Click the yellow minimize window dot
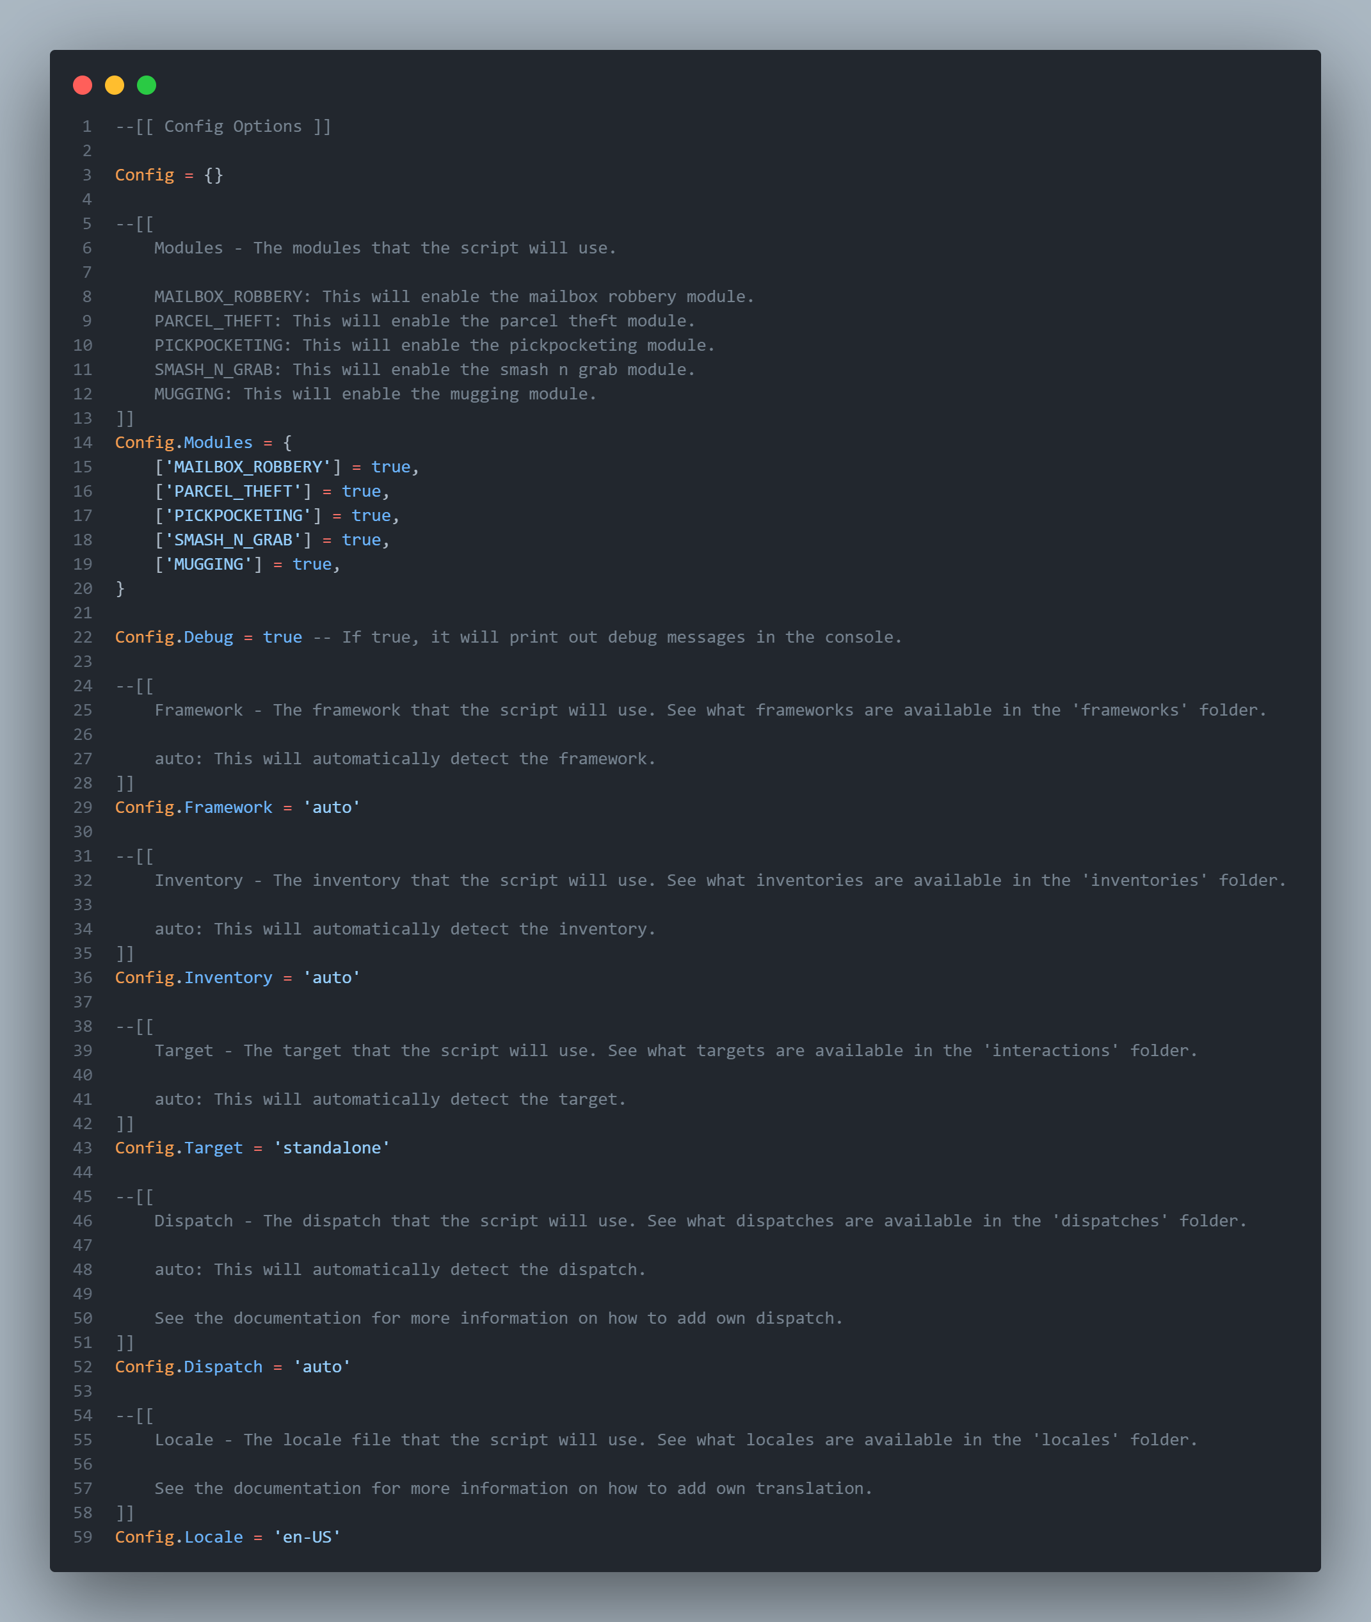1371x1622 pixels. pyautogui.click(x=114, y=84)
